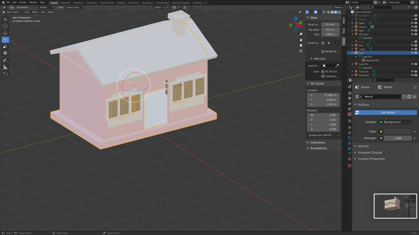
Task: Select the Cursor tool in left toolbar
Action: click(x=5, y=26)
